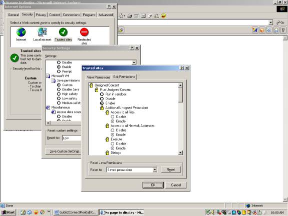Open the Connections tab in Internet Options
The height and width of the screenshot is (216, 288).
[x=71, y=15]
